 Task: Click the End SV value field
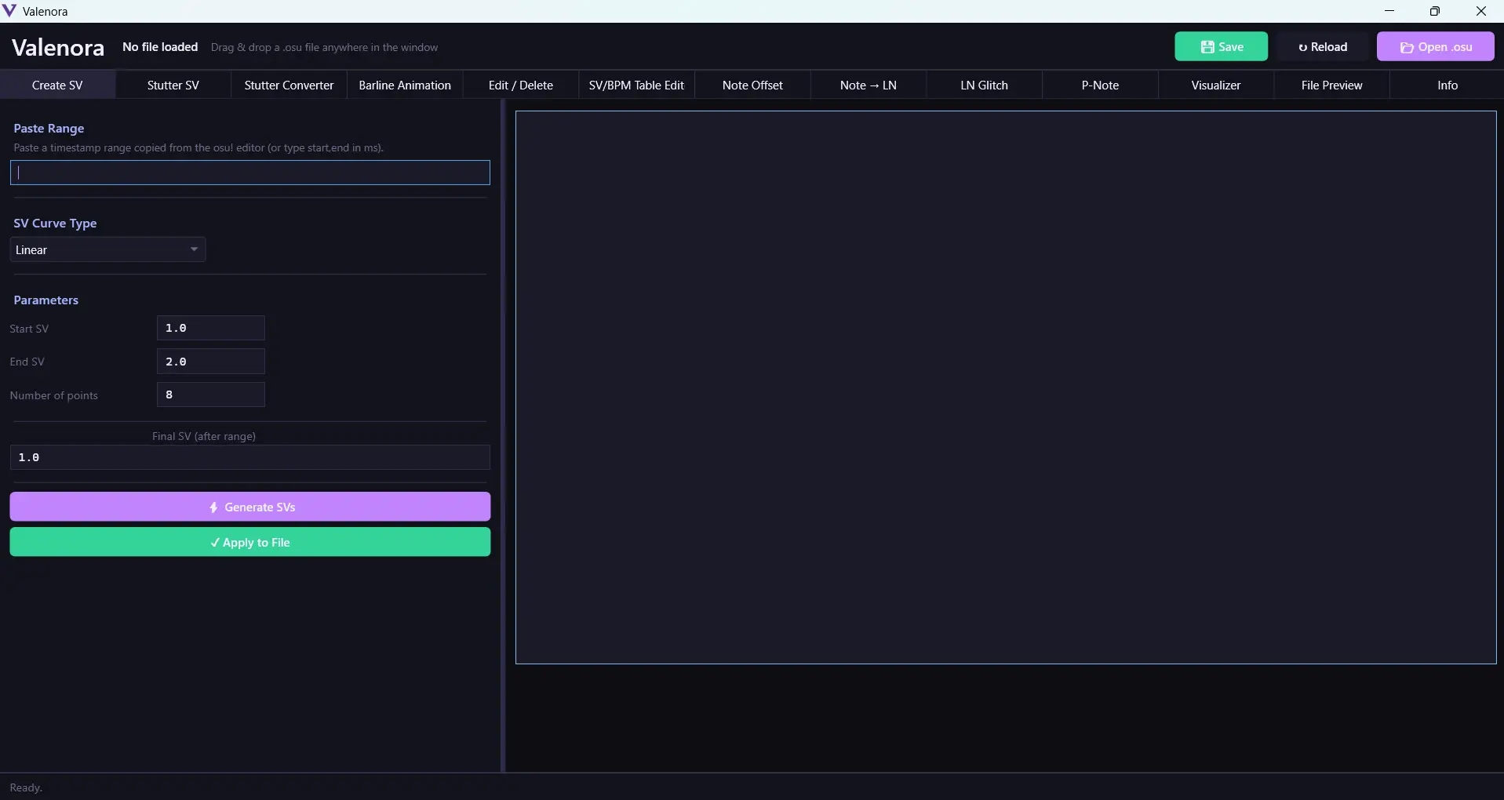[x=211, y=362]
